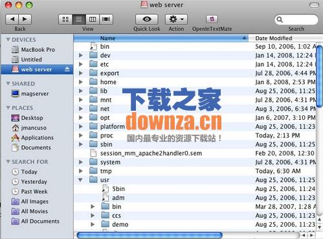Open Quick Look with the eye button
323x239 pixels.
point(147,19)
